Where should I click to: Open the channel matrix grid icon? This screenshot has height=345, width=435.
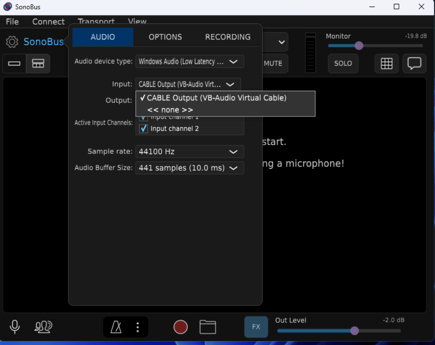click(386, 63)
